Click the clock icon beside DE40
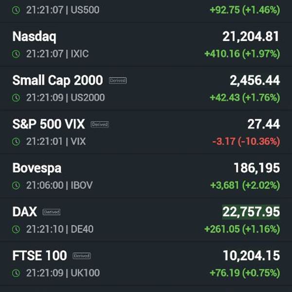Viewport: 292px width, 292px height. 16,229
